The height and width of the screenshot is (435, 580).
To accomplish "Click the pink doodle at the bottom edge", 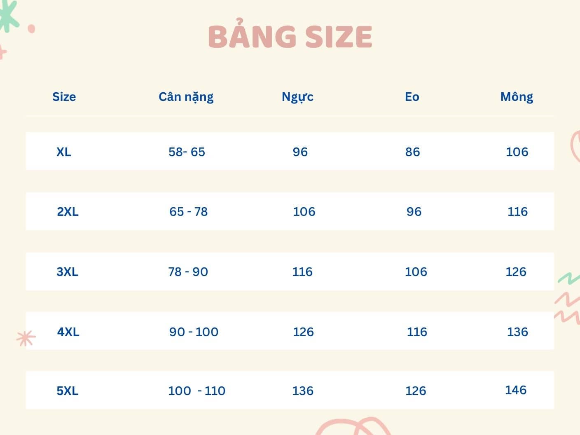I will [354, 427].
